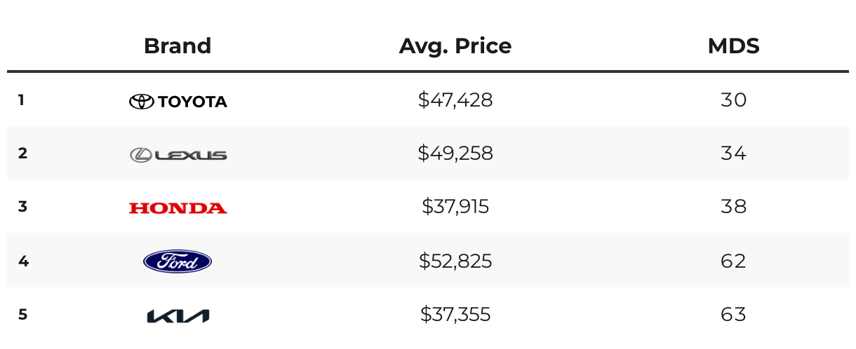
Task: Click Ford's MDS value 62
Action: point(733,261)
